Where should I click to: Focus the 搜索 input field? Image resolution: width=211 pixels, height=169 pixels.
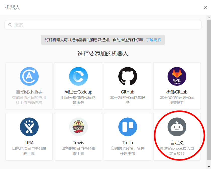coord(103,25)
